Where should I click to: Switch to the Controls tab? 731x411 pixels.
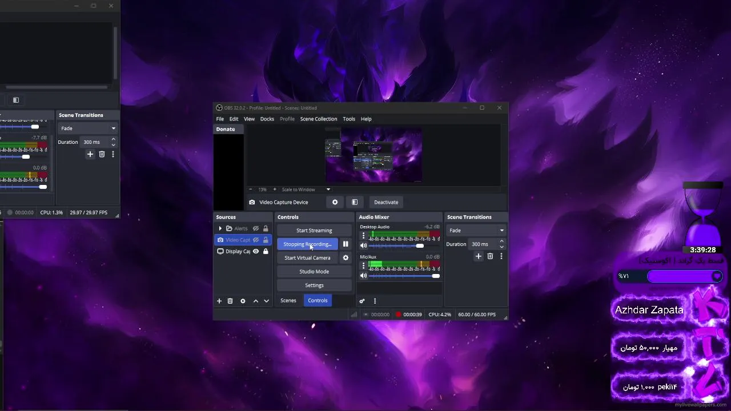click(x=318, y=300)
